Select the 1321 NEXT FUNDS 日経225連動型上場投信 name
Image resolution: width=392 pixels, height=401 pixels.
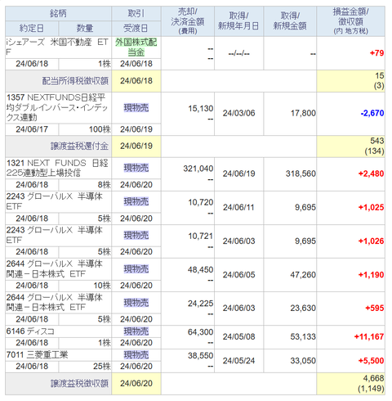click(x=57, y=168)
